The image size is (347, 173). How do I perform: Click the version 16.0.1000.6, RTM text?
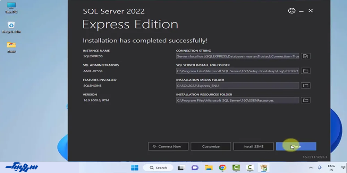click(96, 100)
